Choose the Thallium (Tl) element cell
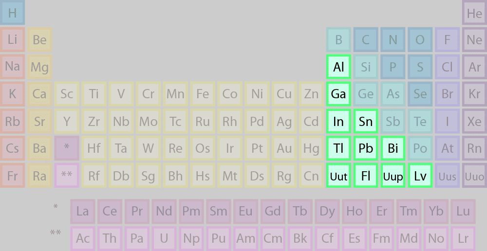This screenshot has height=251, width=487. point(338,148)
